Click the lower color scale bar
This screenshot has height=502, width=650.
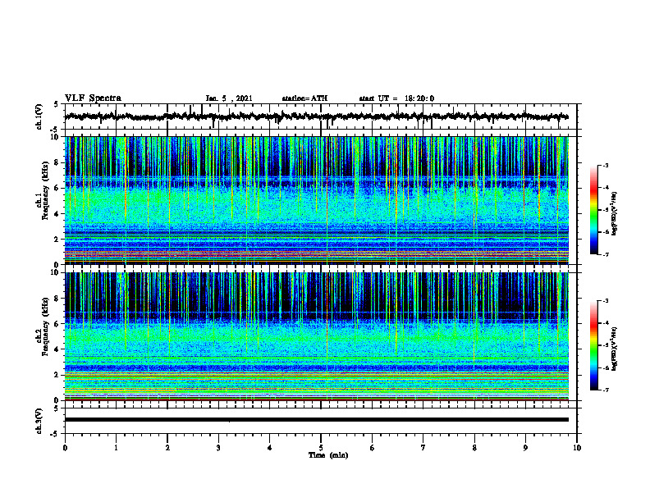click(593, 345)
